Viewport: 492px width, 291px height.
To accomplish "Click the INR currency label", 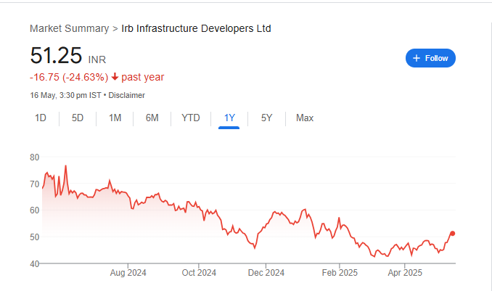I will click(x=97, y=60).
